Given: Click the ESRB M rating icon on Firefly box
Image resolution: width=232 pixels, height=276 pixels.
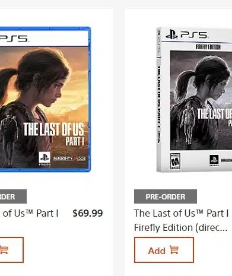Looking at the screenshot, I should click(175, 161).
